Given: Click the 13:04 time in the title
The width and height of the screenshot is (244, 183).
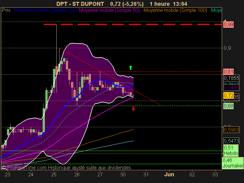Looking at the screenshot, I should (x=181, y=4).
